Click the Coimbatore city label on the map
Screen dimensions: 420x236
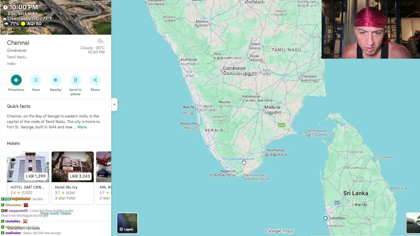pos(234,68)
